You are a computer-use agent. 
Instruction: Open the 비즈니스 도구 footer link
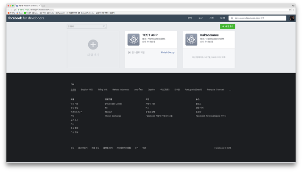tap(76, 112)
